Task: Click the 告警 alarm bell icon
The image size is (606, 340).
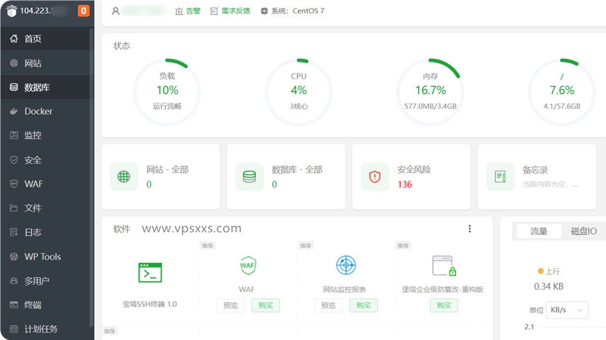Action: pyautogui.click(x=179, y=11)
